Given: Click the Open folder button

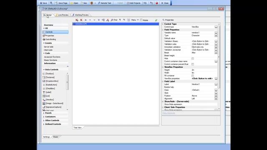Looking at the screenshot, I should pyautogui.click(x=74, y=3).
